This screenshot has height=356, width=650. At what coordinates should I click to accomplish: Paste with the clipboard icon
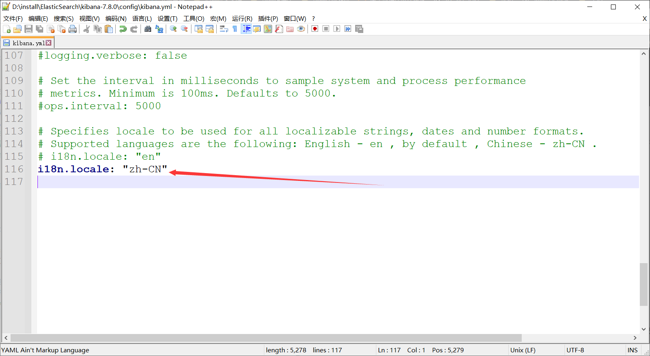tap(108, 29)
